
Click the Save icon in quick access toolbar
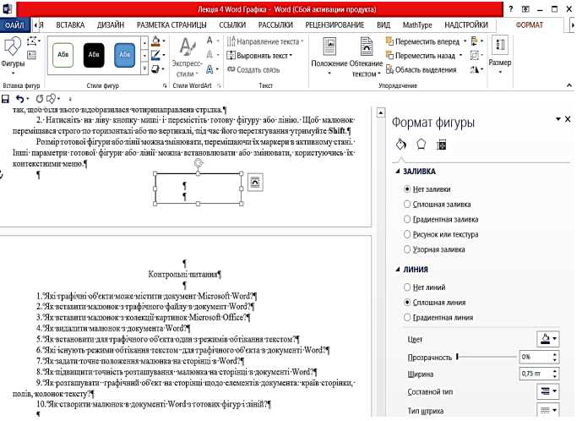(x=5, y=99)
